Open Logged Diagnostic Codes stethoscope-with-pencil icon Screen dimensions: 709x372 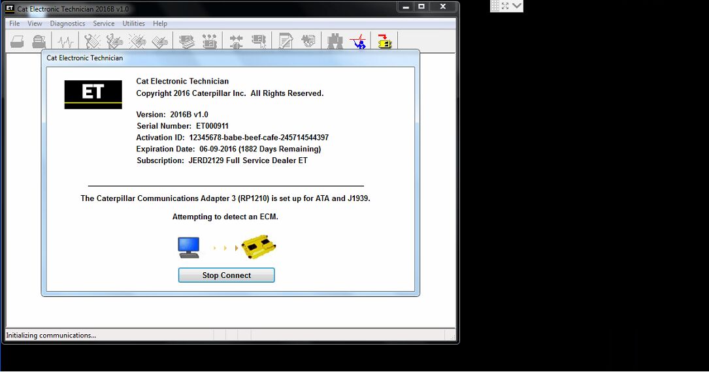click(114, 42)
